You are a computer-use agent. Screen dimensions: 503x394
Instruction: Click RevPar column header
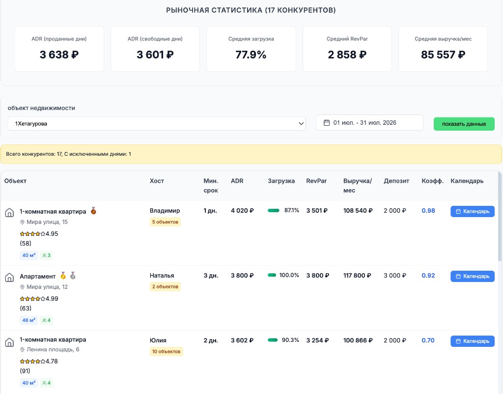tap(316, 181)
